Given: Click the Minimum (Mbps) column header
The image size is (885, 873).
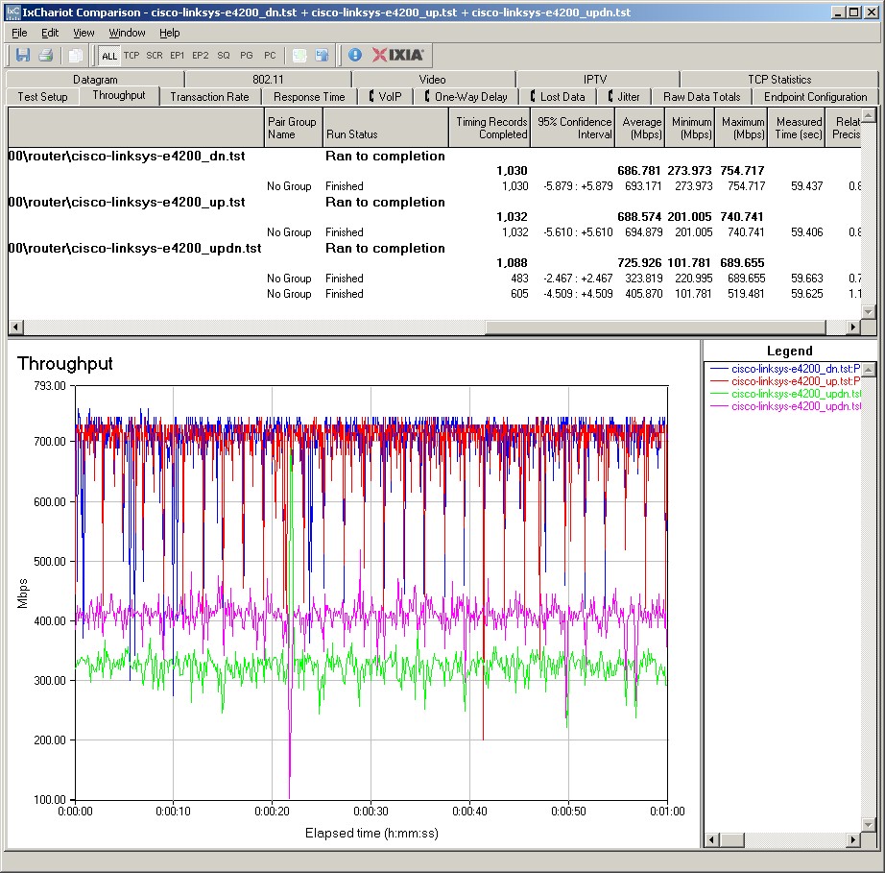Looking at the screenshot, I should pyautogui.click(x=690, y=128).
